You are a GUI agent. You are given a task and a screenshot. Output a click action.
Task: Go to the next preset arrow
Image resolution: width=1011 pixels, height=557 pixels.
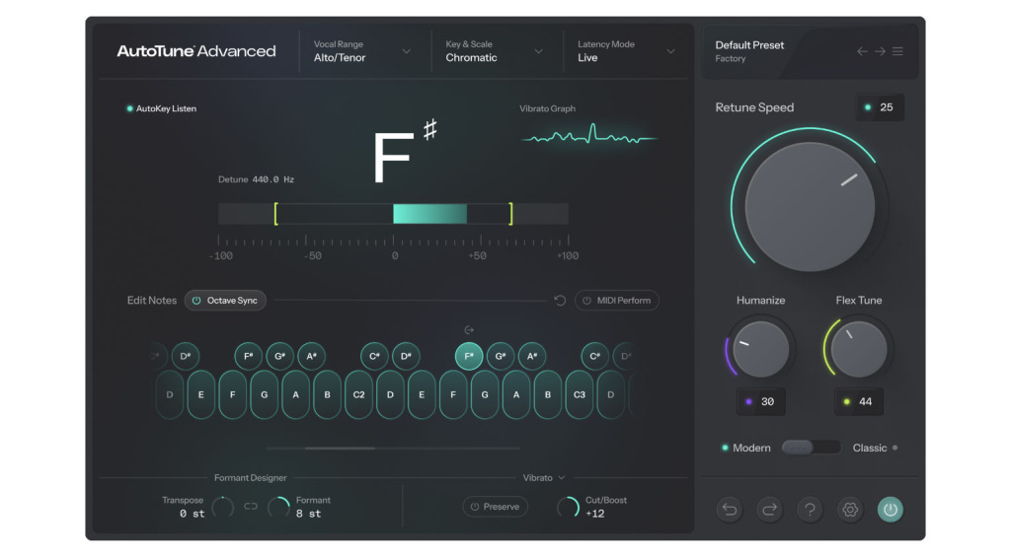pyautogui.click(x=880, y=51)
